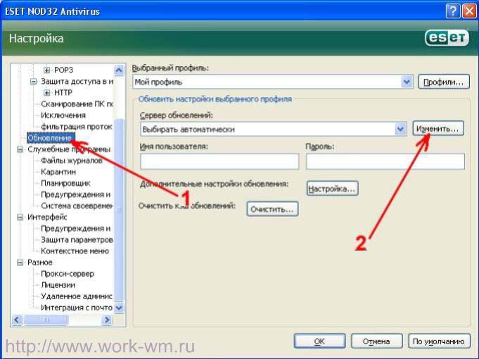Select POP3 in the settings tree
This screenshot has height=359, width=479.
[x=63, y=70]
